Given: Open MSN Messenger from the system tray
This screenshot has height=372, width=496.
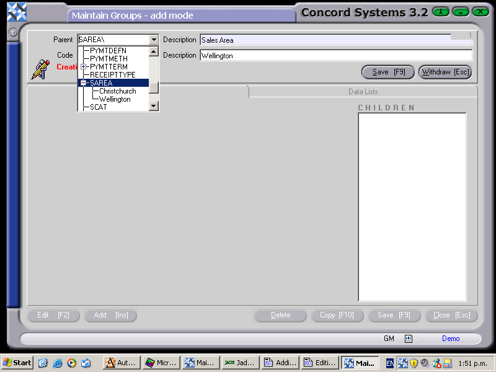Looking at the screenshot, I should point(436,363).
